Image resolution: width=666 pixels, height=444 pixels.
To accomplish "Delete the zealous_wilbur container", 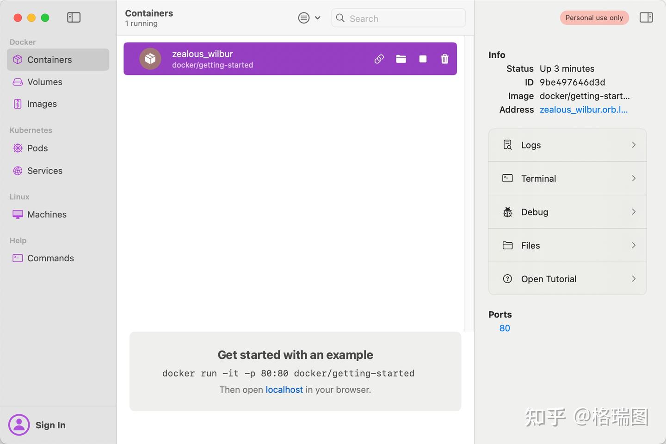I will [x=444, y=59].
